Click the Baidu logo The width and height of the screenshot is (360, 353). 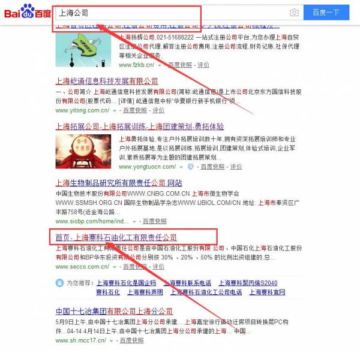pyautogui.click(x=28, y=12)
